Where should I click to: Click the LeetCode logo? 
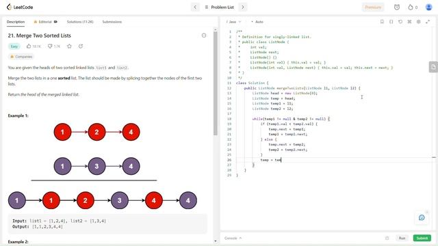click(20, 7)
